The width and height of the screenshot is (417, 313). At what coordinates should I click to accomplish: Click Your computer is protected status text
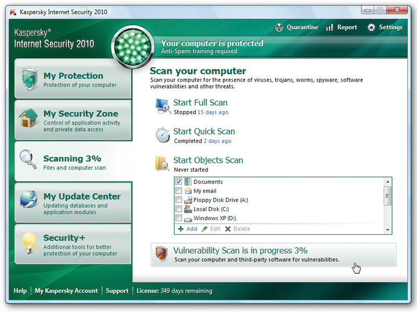(212, 43)
